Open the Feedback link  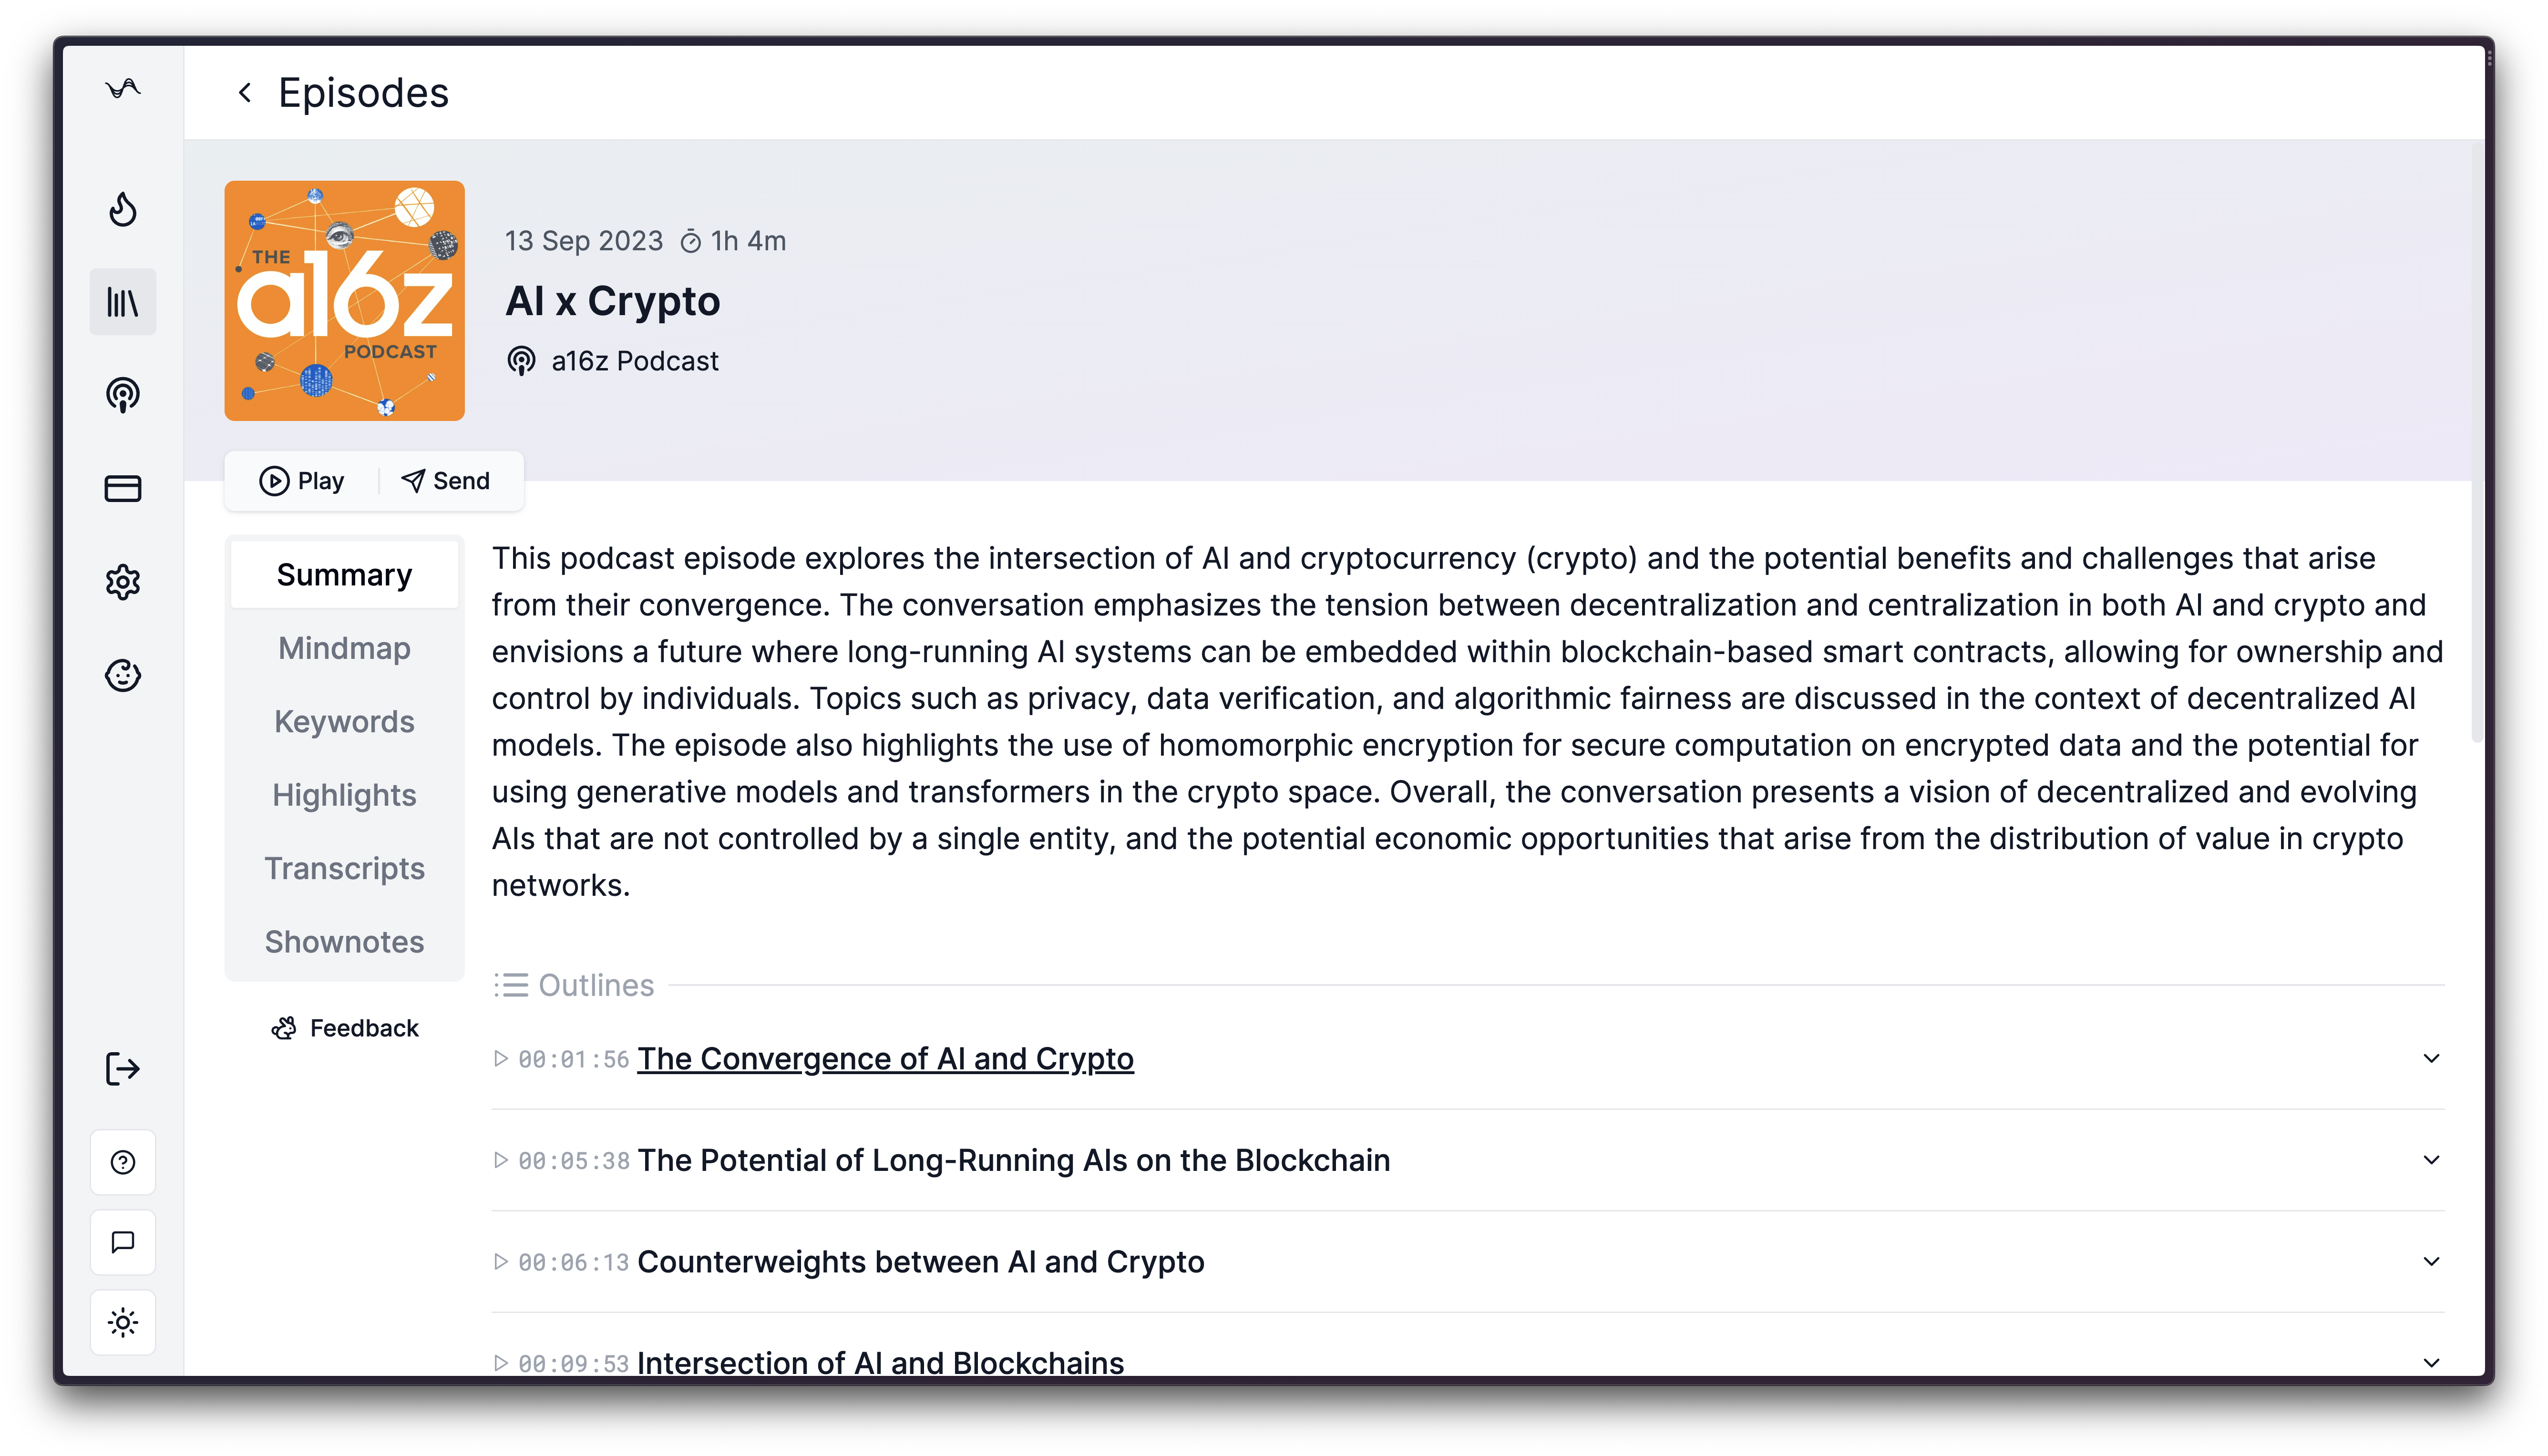tap(345, 1028)
